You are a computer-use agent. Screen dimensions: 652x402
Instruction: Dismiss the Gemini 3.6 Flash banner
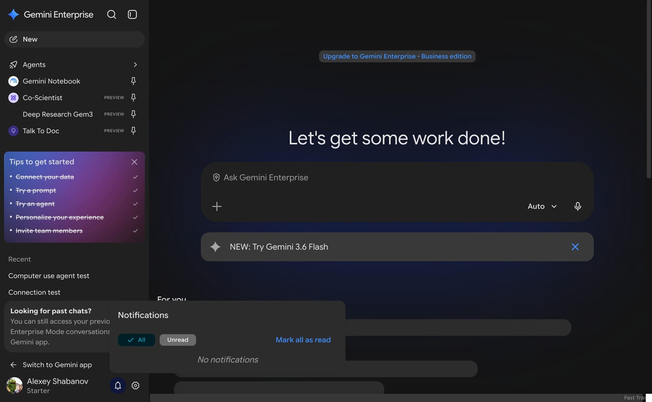(x=575, y=247)
